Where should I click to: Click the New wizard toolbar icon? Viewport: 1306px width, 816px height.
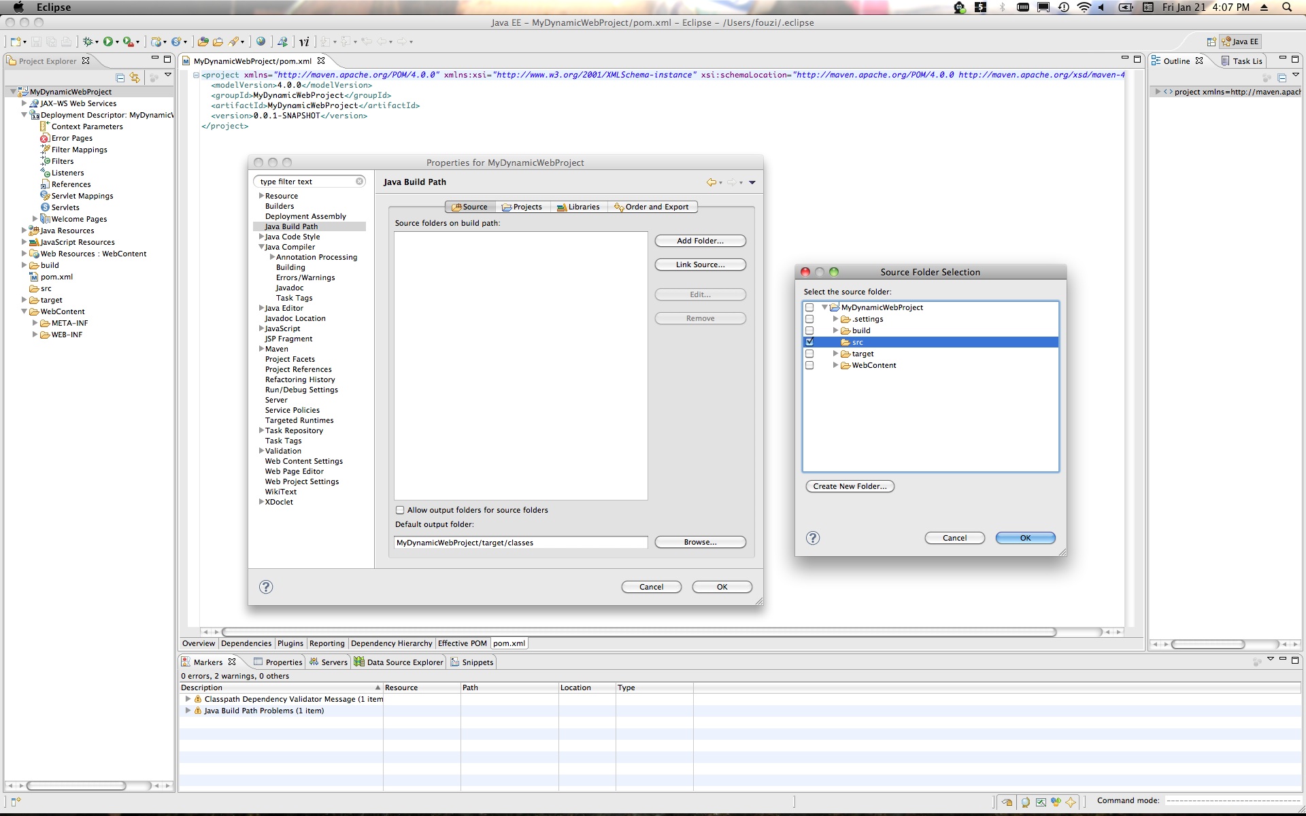16,41
